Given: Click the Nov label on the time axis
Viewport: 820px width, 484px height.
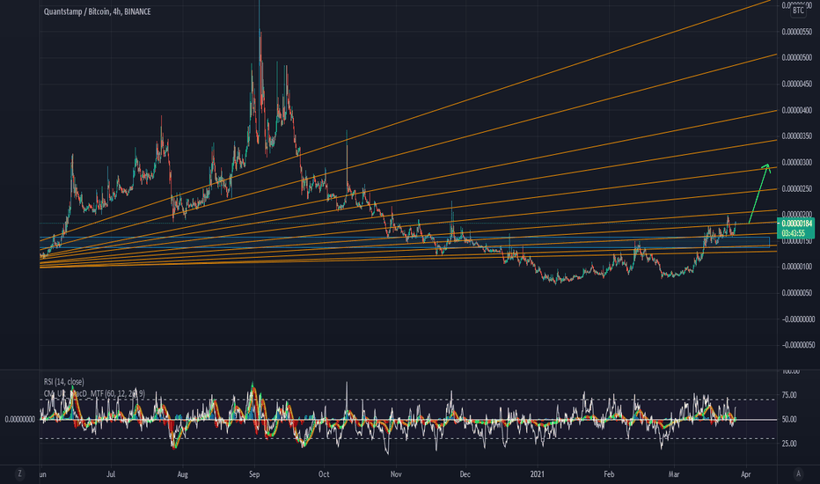Looking at the screenshot, I should [396, 474].
